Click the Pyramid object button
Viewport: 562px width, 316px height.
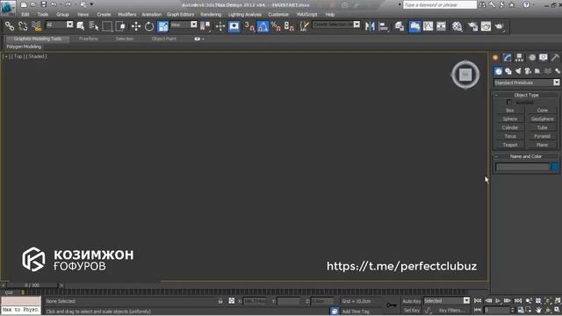pyautogui.click(x=542, y=136)
